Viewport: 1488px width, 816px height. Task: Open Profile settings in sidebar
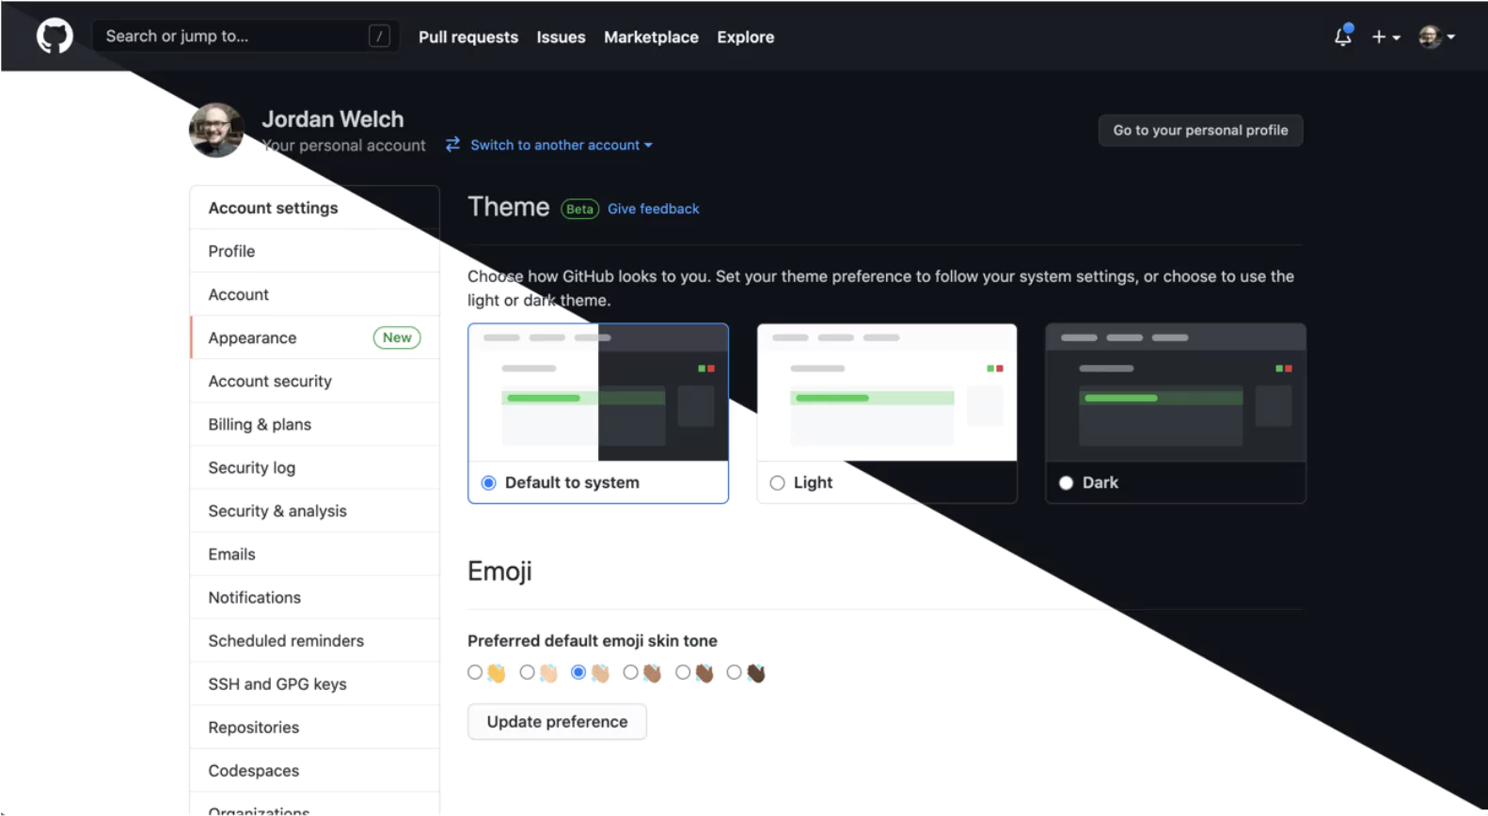point(314,251)
